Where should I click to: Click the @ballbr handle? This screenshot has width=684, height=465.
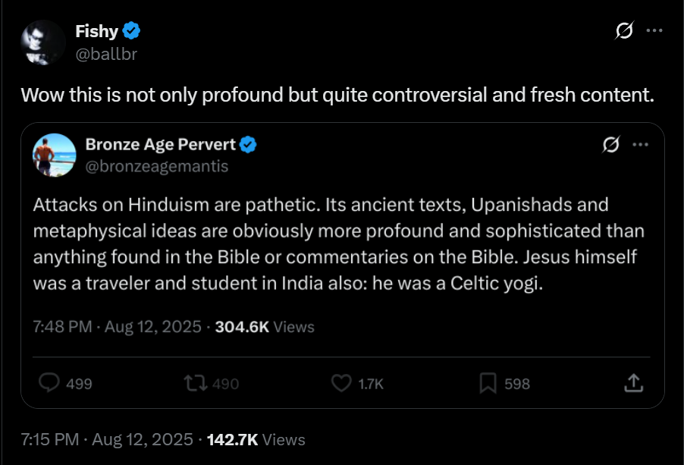click(x=105, y=53)
